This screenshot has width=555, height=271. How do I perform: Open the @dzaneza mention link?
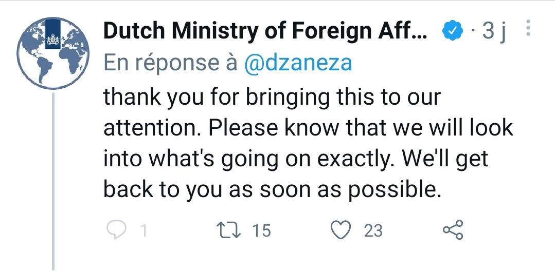tap(298, 63)
